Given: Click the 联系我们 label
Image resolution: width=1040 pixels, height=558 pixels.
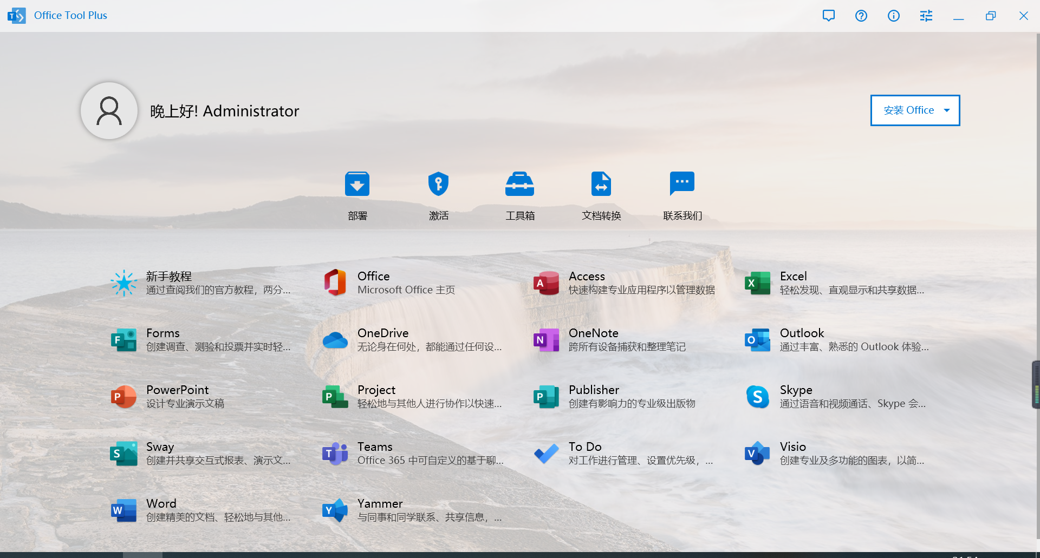Looking at the screenshot, I should [682, 216].
